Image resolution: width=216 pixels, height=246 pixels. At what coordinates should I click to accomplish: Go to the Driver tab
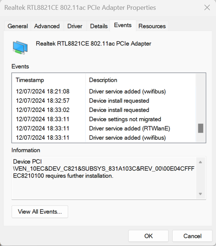tap(75, 26)
